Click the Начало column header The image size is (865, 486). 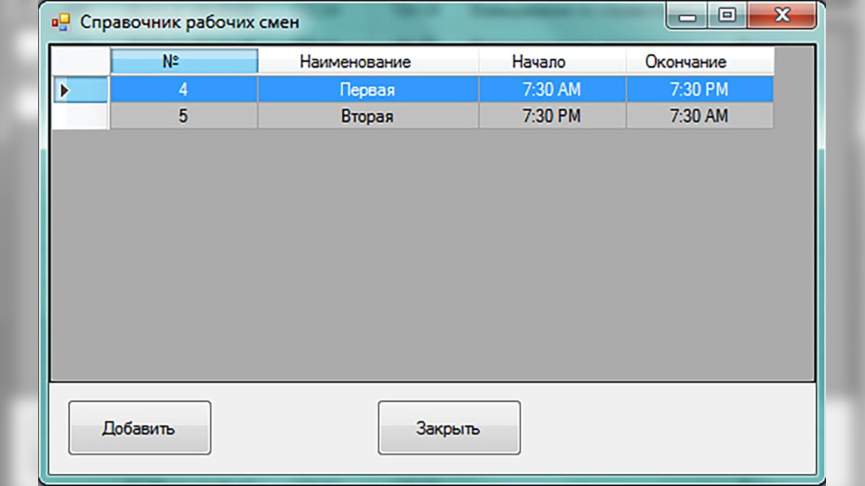click(x=552, y=61)
